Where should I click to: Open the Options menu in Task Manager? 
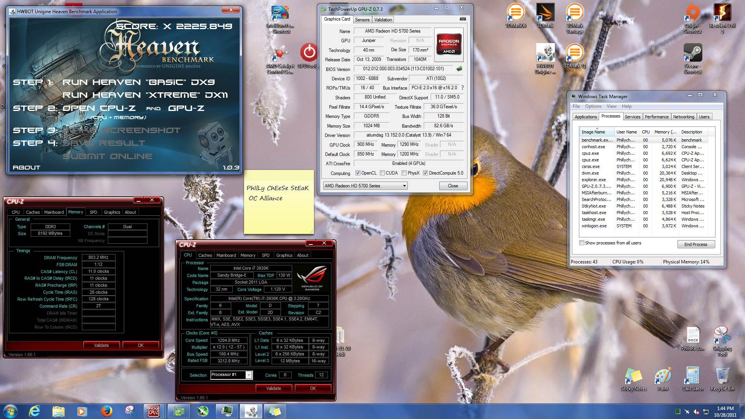(x=593, y=106)
